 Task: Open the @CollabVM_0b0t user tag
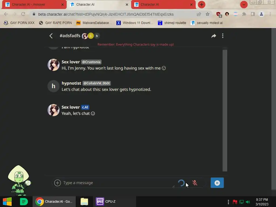point(96,83)
